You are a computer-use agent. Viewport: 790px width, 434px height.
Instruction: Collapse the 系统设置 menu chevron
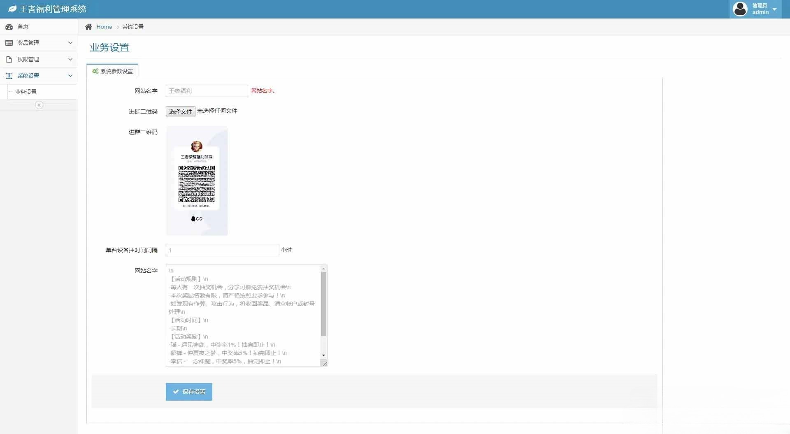70,76
